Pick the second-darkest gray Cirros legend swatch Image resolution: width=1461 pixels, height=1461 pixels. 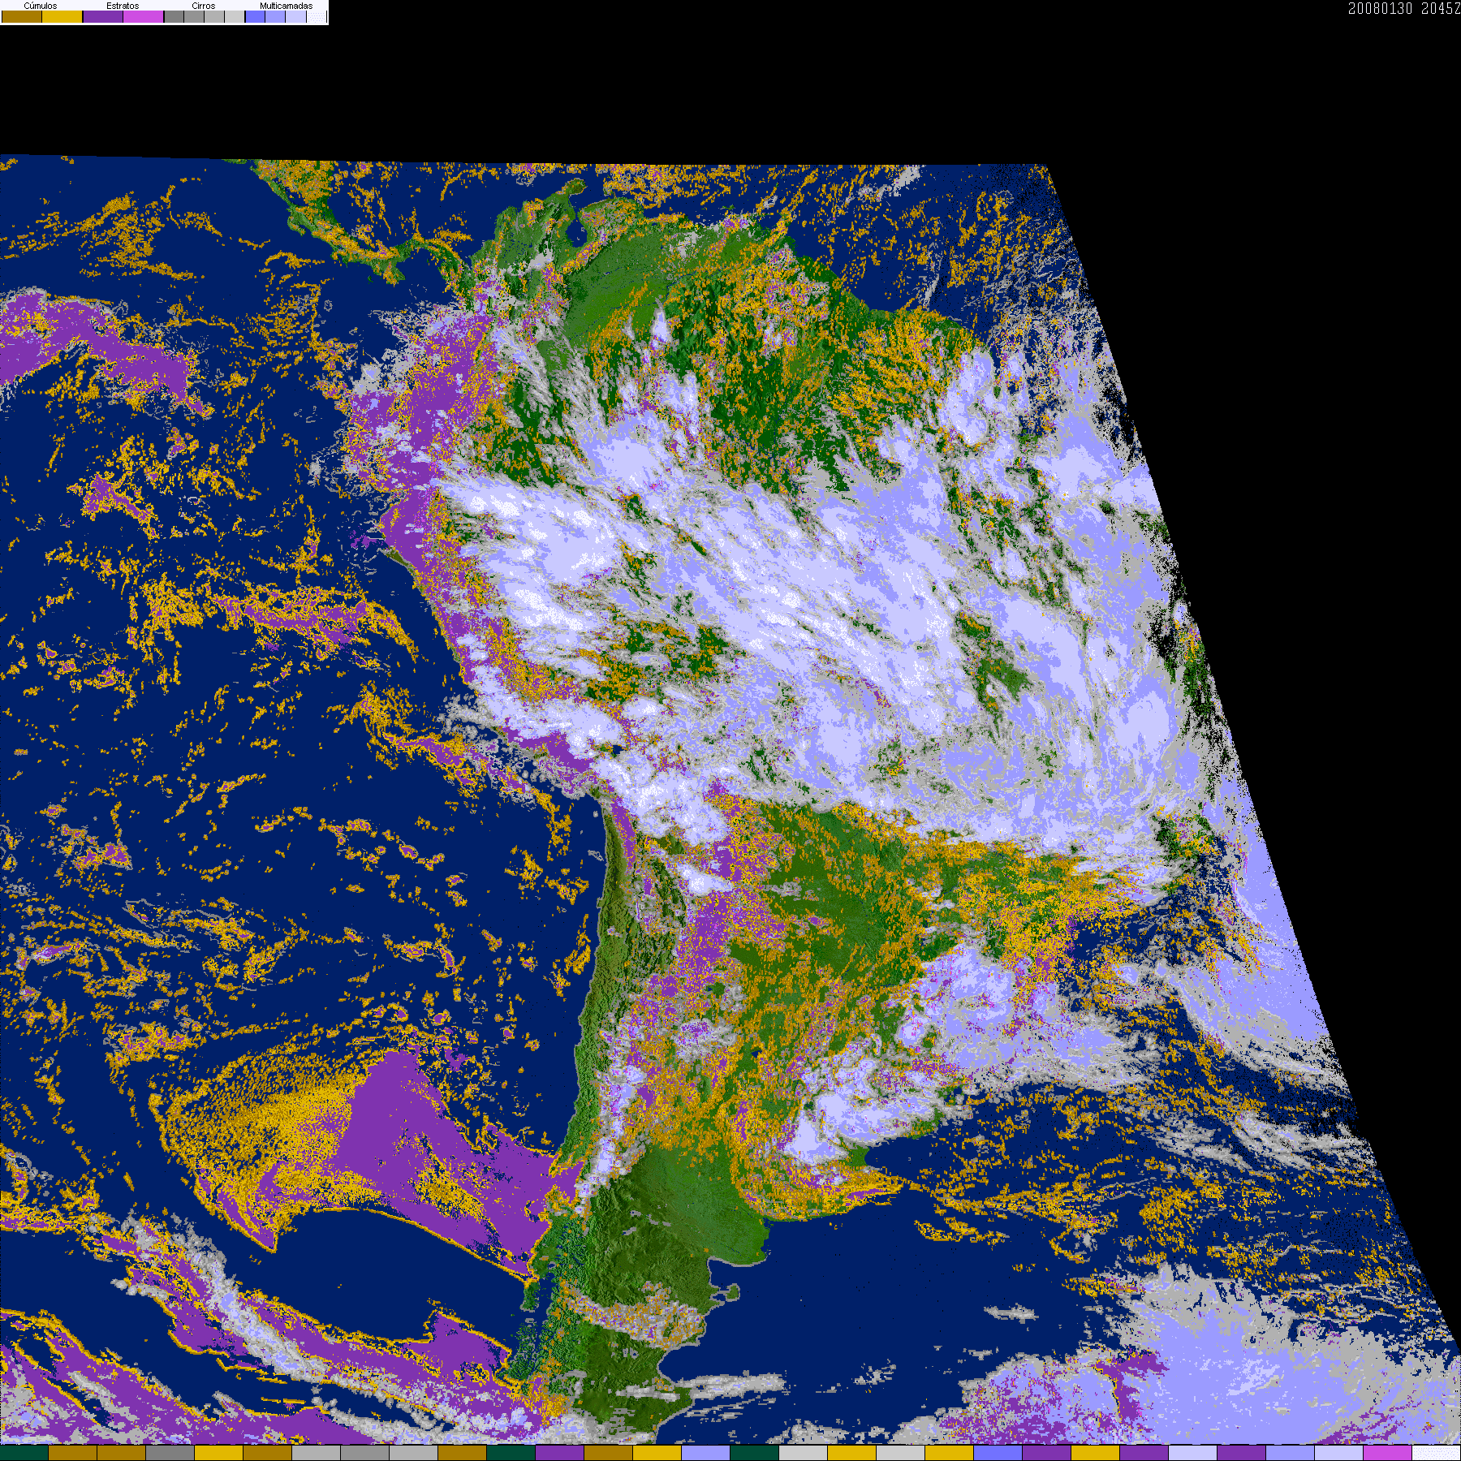[x=194, y=16]
